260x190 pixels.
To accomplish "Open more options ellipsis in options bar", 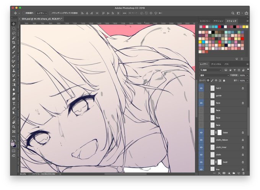I will (x=124, y=13).
